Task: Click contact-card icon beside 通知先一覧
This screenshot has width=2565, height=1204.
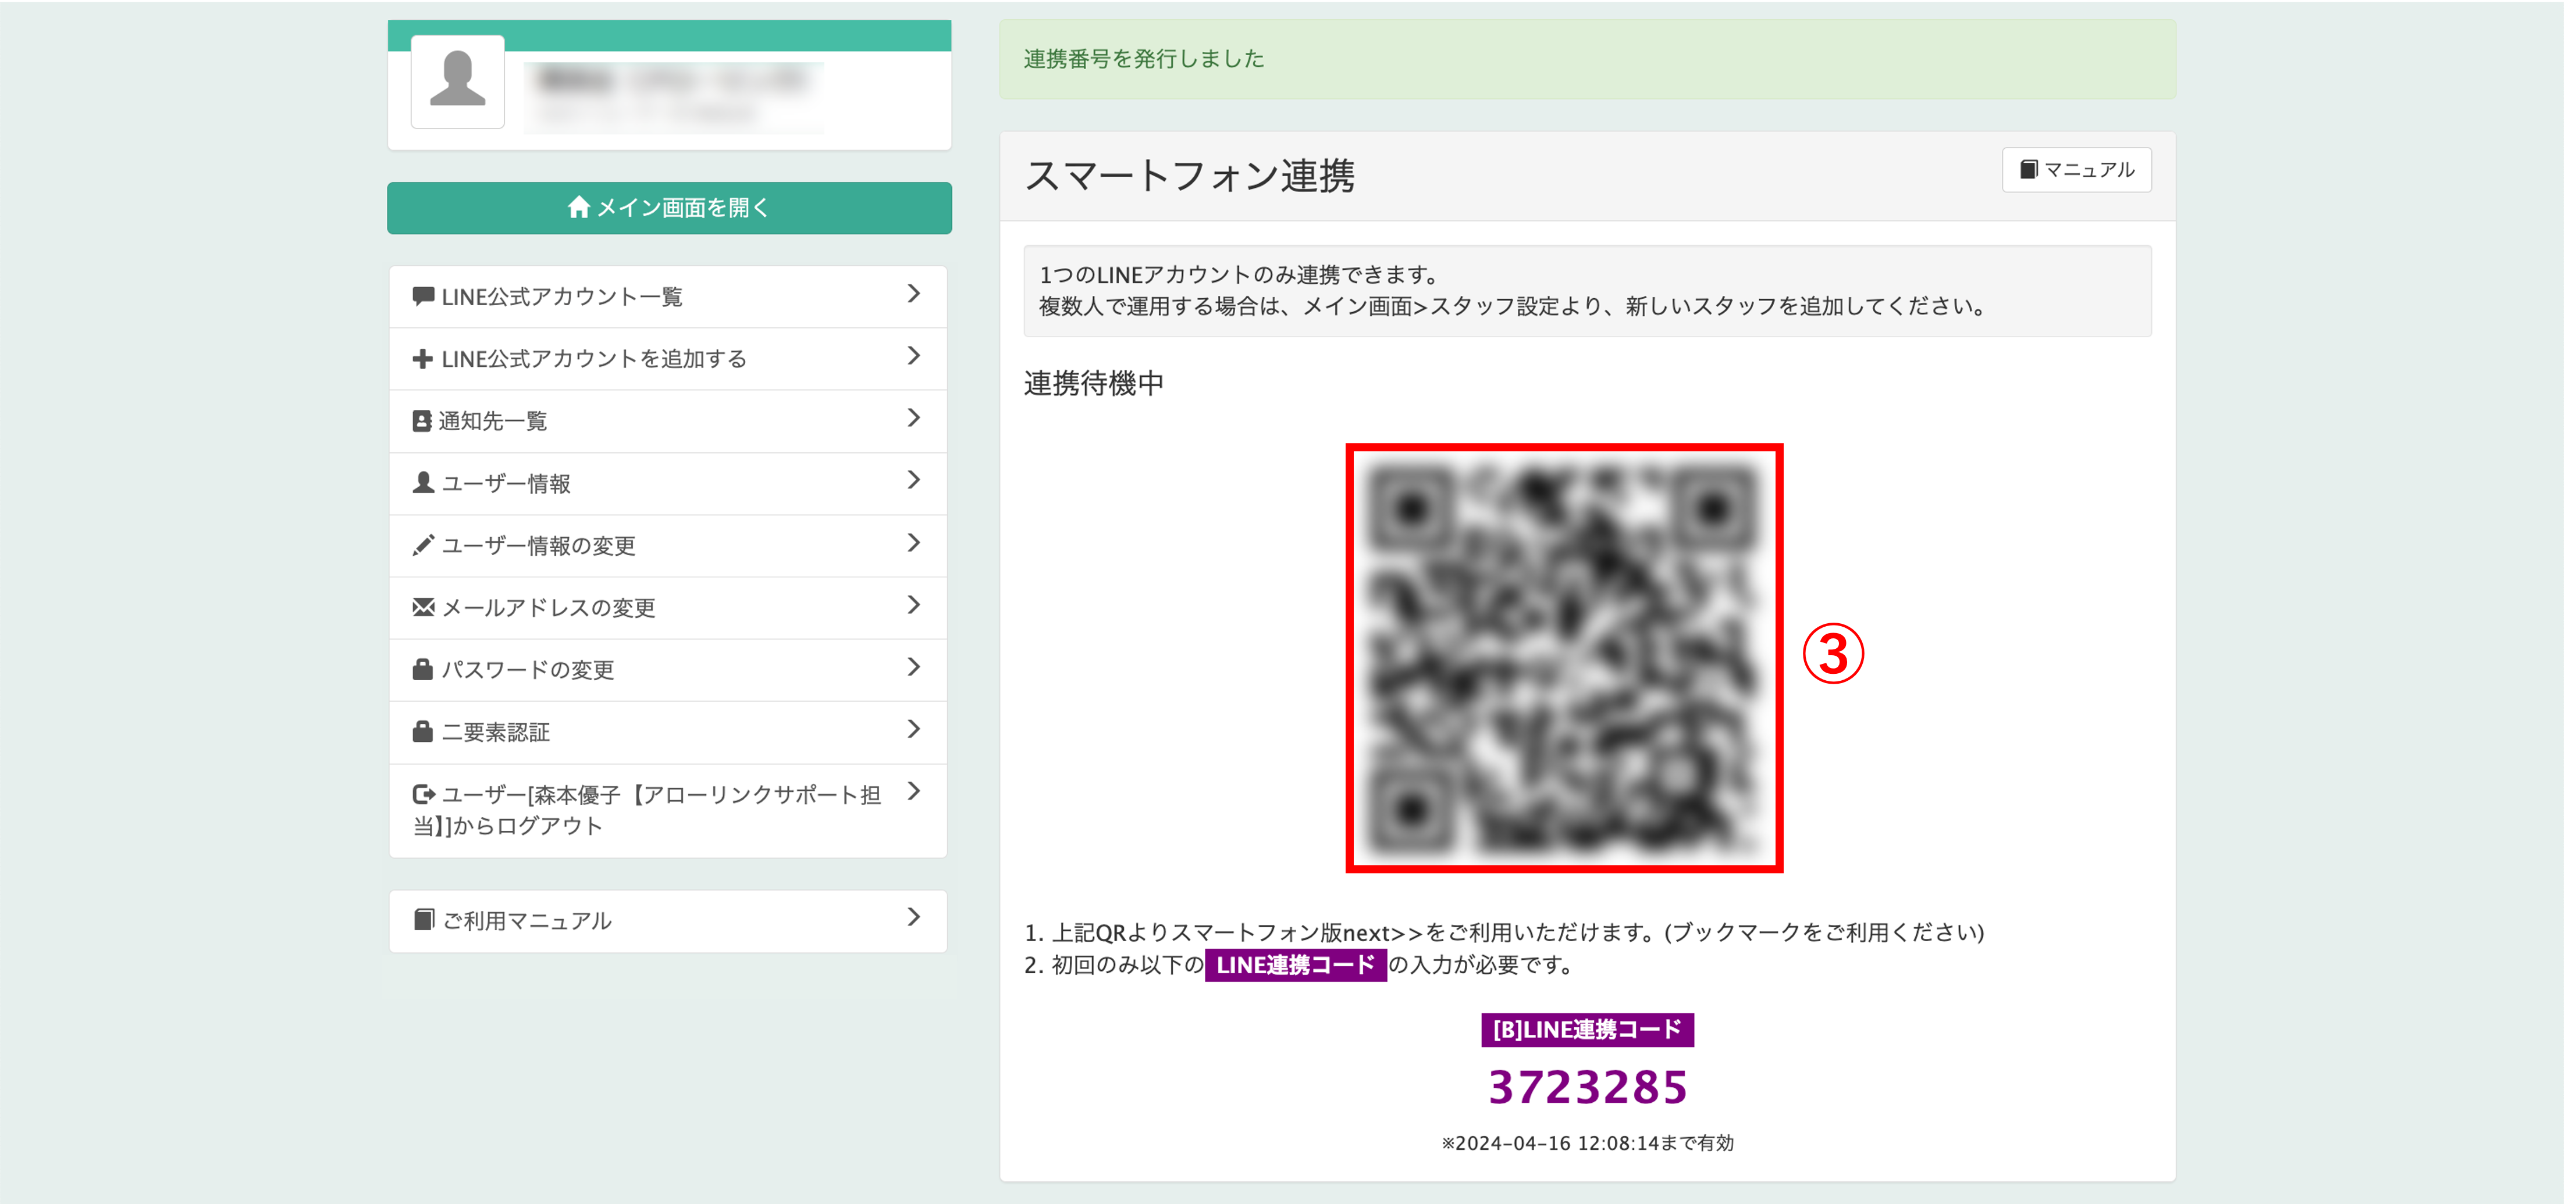Action: pos(422,422)
